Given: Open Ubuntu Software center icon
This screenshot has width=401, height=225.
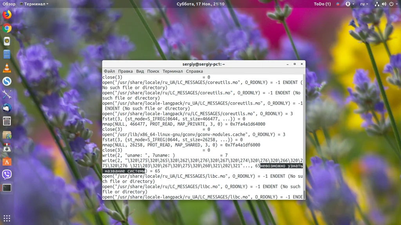Looking at the screenshot, I should point(7,161).
